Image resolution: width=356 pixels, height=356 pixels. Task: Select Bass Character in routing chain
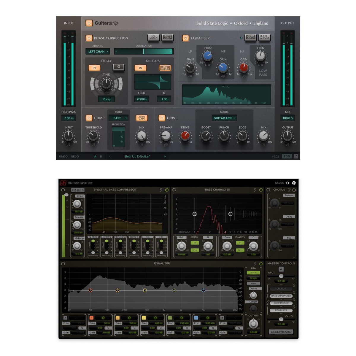point(281,296)
